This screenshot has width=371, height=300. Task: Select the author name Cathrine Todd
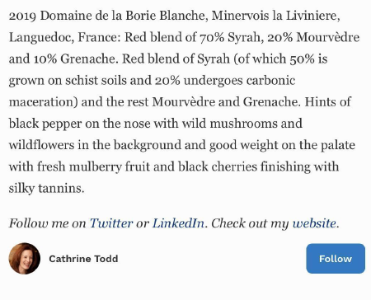[83, 259]
